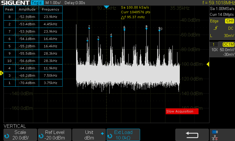235x141 pixels.
Task: Click the rising edge slope icon
Action: coord(216,28)
